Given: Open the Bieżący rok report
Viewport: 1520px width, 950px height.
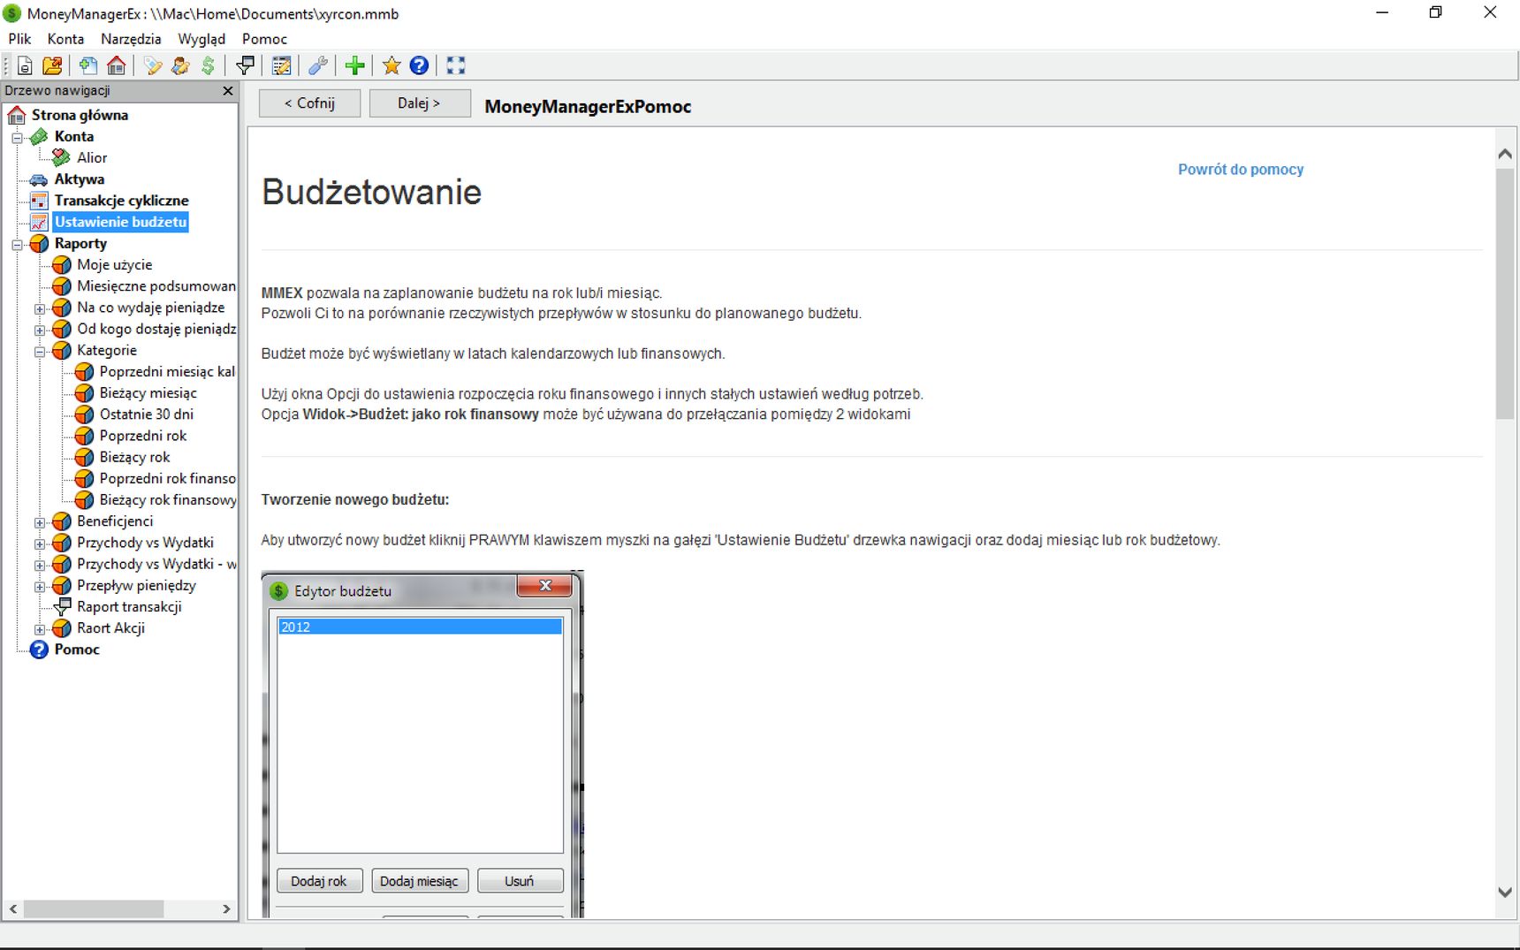Looking at the screenshot, I should click(x=134, y=457).
